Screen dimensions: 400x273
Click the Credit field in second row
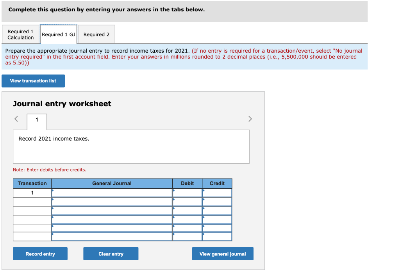tap(217, 202)
